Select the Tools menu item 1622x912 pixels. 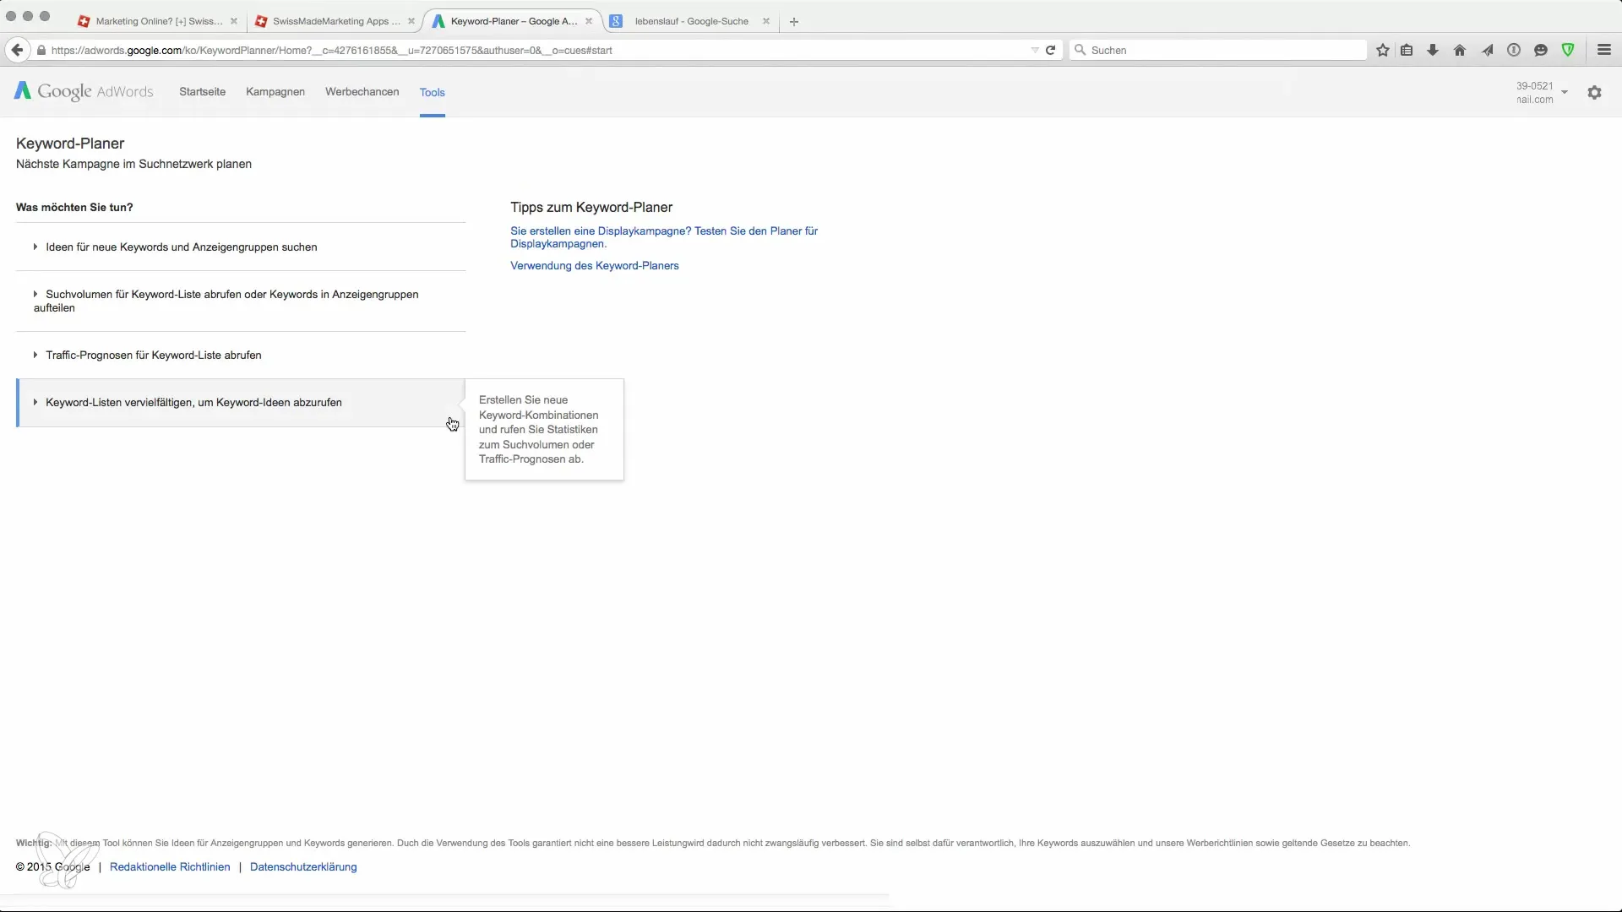point(432,92)
